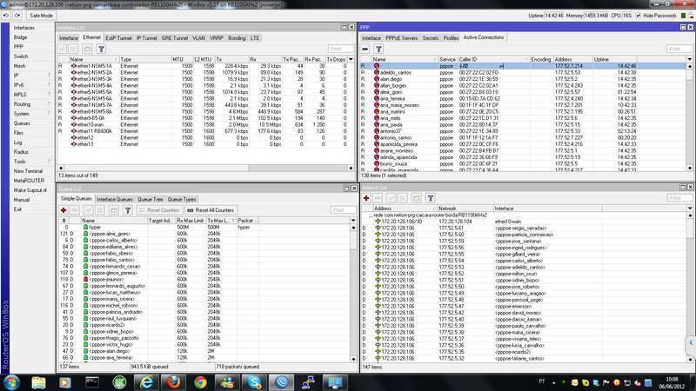
Task: Click the Undo arrow in WinBox toolbar
Action: [x=6, y=16]
